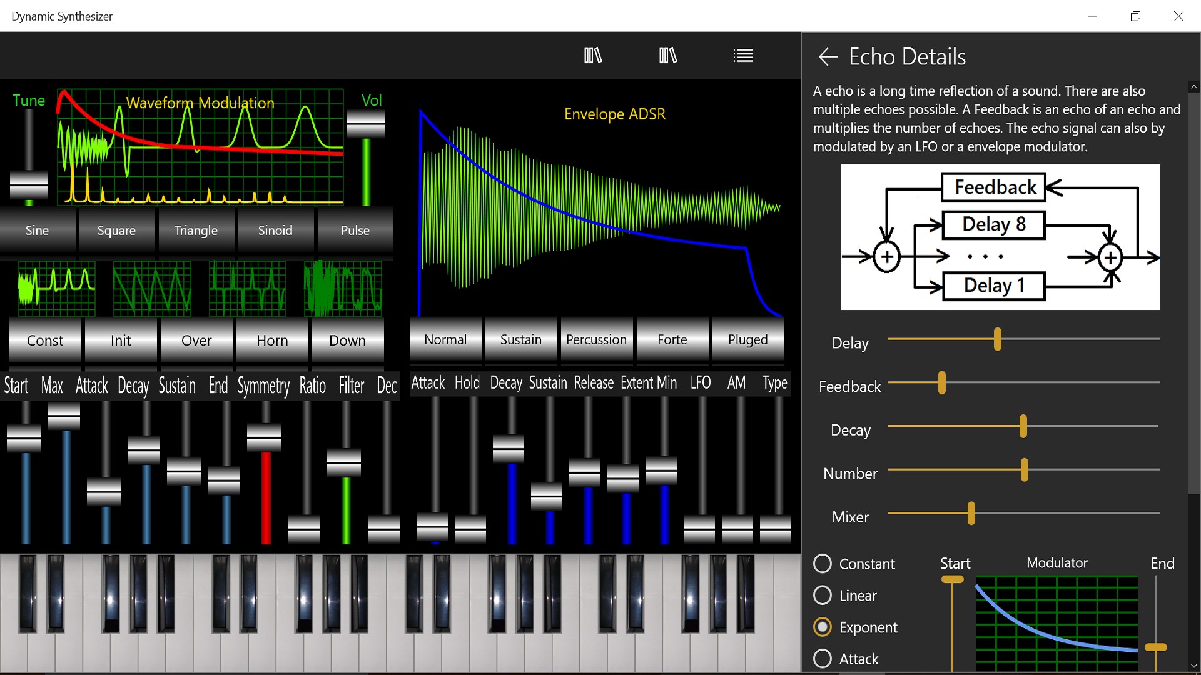The image size is (1201, 675).
Task: Select the Sine waveform
Action: coord(37,230)
